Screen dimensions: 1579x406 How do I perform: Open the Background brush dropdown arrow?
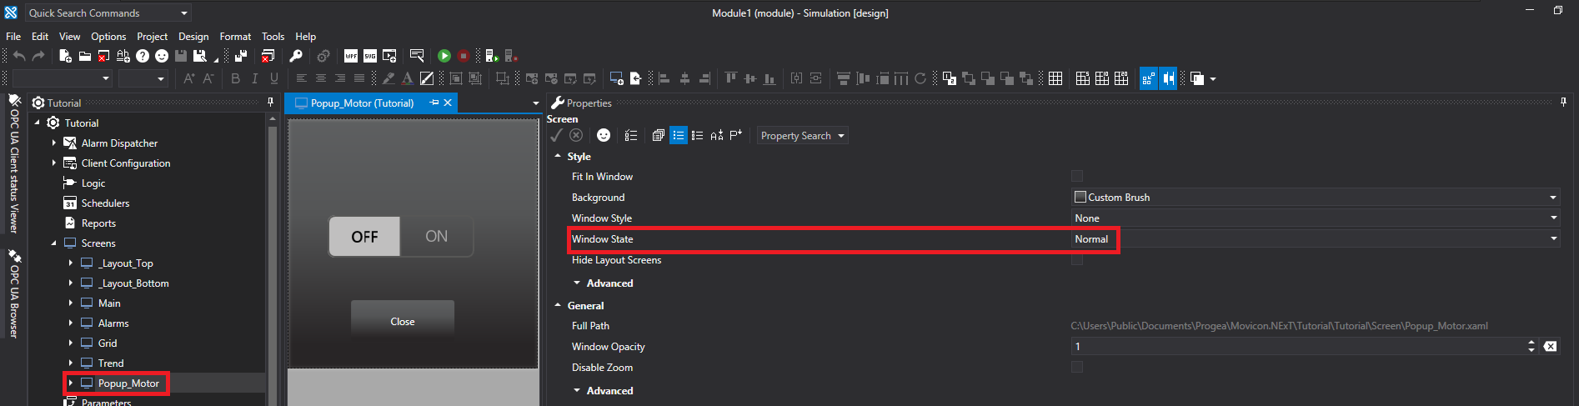[x=1553, y=197]
